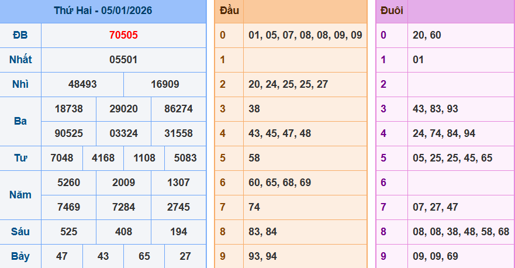Click the Bảy prize row label
Image resolution: width=515 pixels, height=268 pixels.
click(20, 256)
